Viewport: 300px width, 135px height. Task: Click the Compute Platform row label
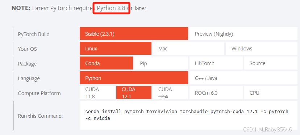(39, 93)
